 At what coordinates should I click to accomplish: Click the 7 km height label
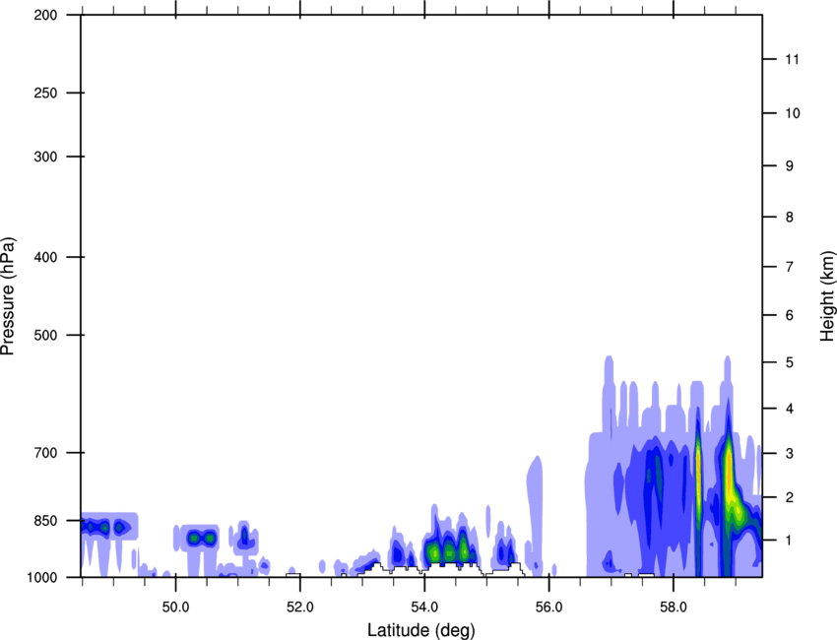pyautogui.click(x=790, y=267)
